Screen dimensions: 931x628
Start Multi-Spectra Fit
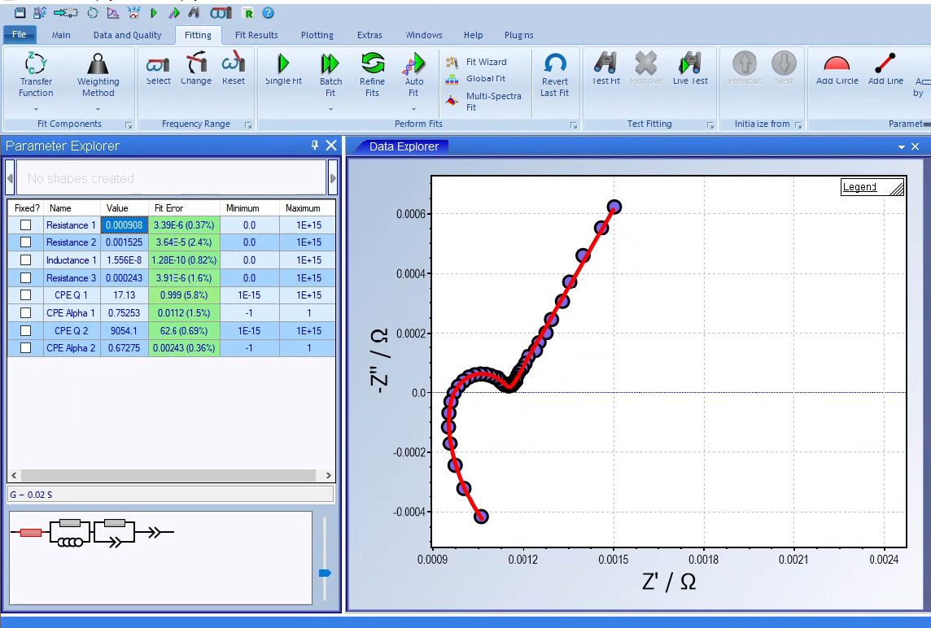[484, 102]
